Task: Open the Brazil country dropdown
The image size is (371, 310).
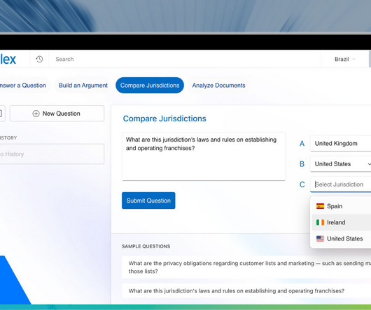Action: [x=344, y=59]
